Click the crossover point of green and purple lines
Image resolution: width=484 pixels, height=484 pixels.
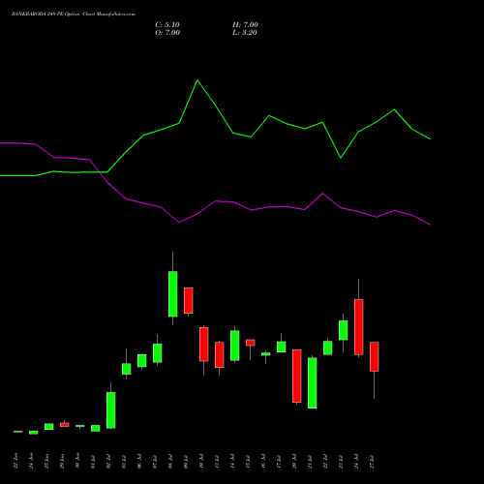coord(101,172)
